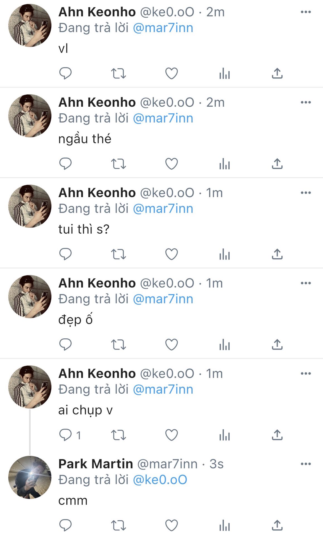This screenshot has height=536, width=323.
Task: Like Park Martin's "cmm" tweet
Action: [172, 526]
